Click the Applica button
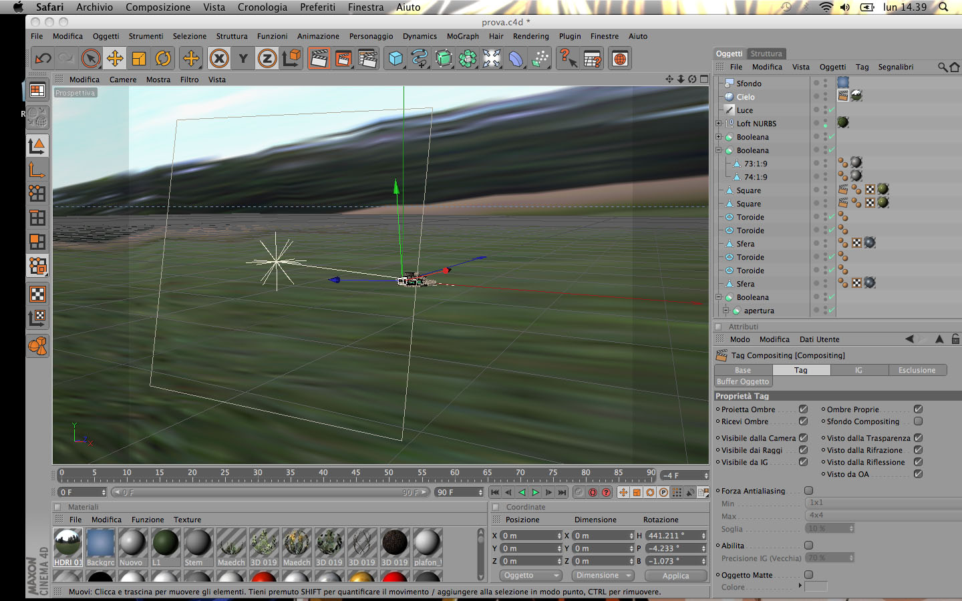 676,576
